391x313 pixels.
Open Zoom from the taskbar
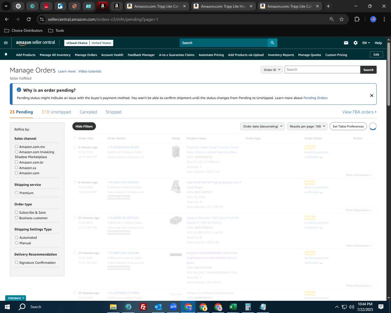tap(173, 307)
